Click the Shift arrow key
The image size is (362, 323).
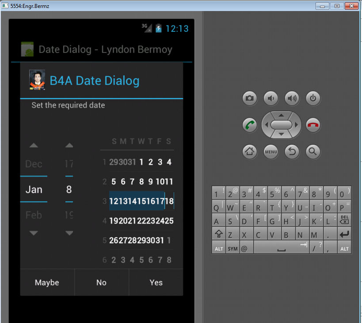[x=219, y=234]
